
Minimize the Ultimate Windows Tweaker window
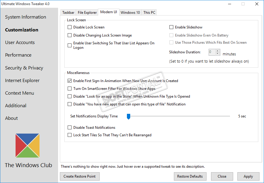pyautogui.click(x=230, y=4)
